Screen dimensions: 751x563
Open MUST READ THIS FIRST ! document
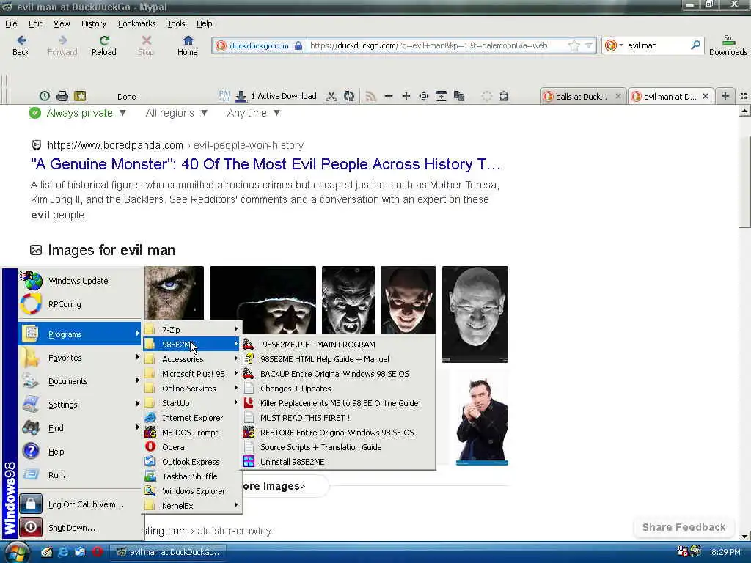(x=339, y=417)
